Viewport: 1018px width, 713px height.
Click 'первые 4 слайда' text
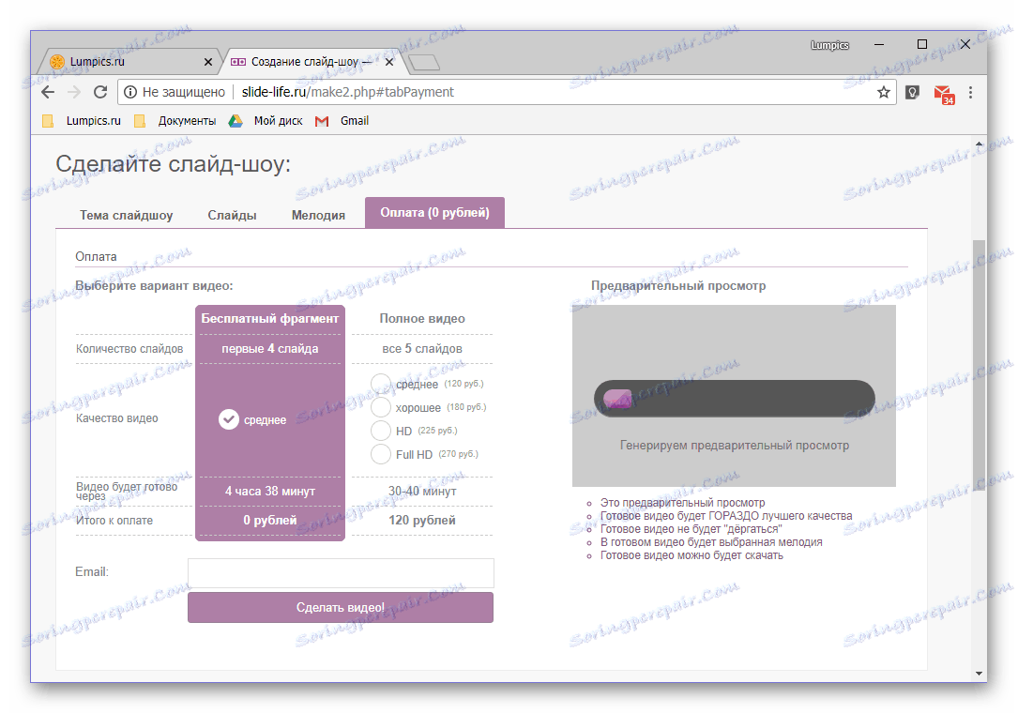pos(270,349)
